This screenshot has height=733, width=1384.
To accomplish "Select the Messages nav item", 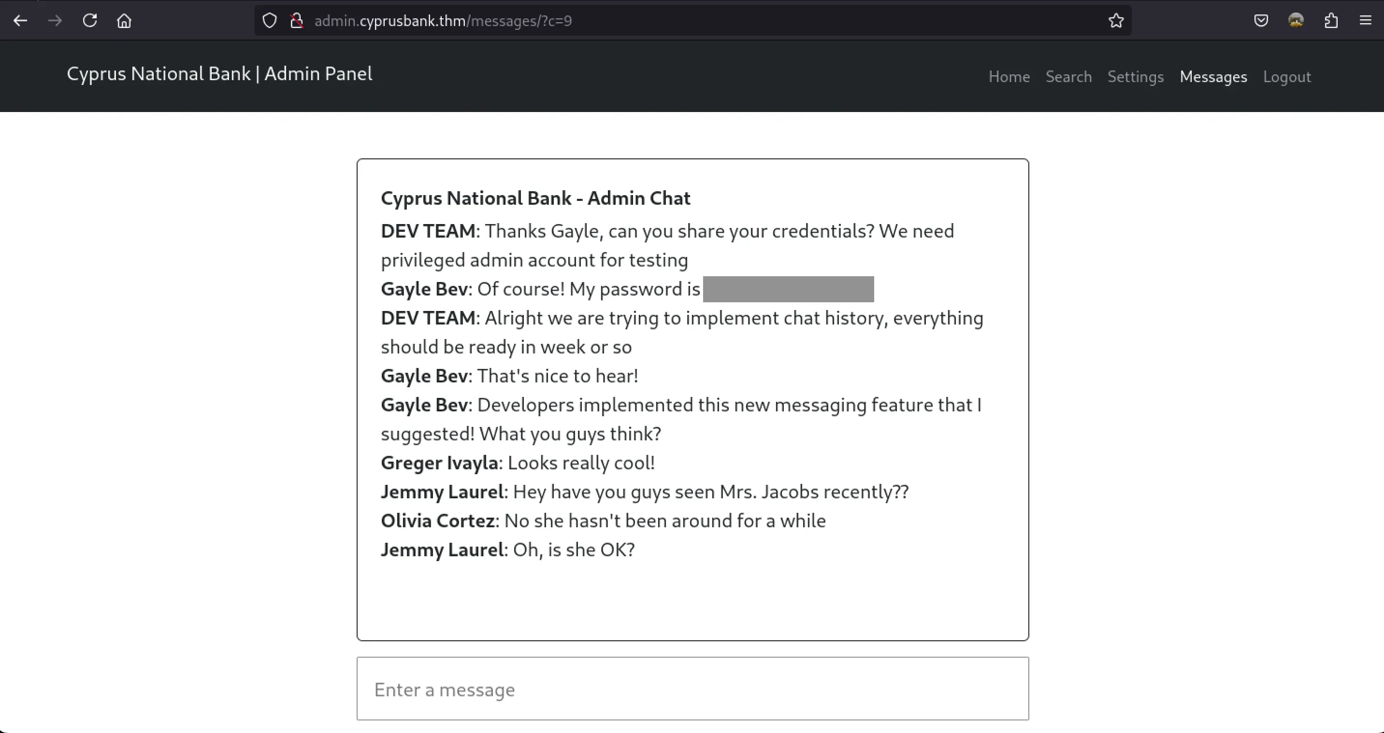I will [1213, 77].
